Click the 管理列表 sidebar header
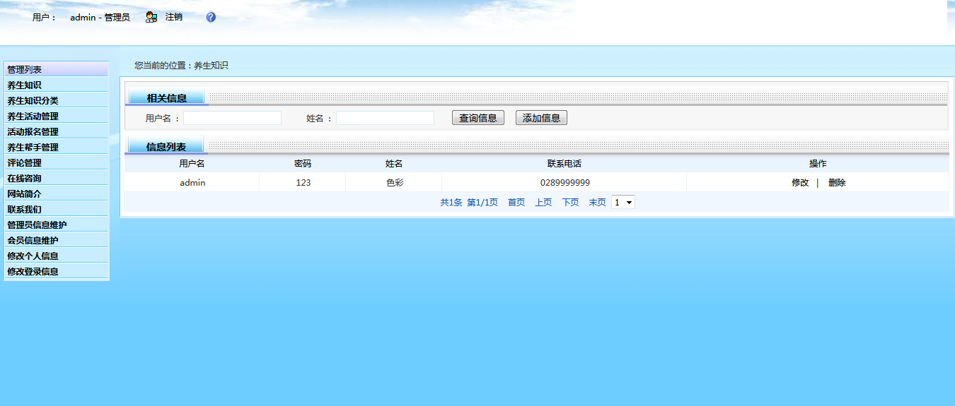Screen dimensions: 955x406 56,69
